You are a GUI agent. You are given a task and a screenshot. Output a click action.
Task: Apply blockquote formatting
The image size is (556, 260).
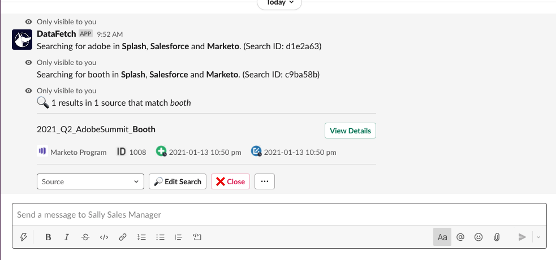179,237
